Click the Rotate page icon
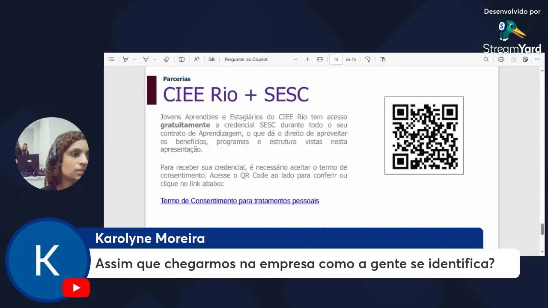 click(x=368, y=59)
